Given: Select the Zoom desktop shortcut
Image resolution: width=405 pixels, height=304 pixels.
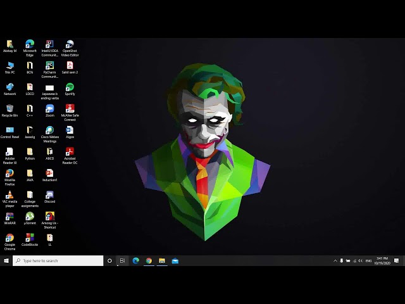Looking at the screenshot, I should (49, 111).
